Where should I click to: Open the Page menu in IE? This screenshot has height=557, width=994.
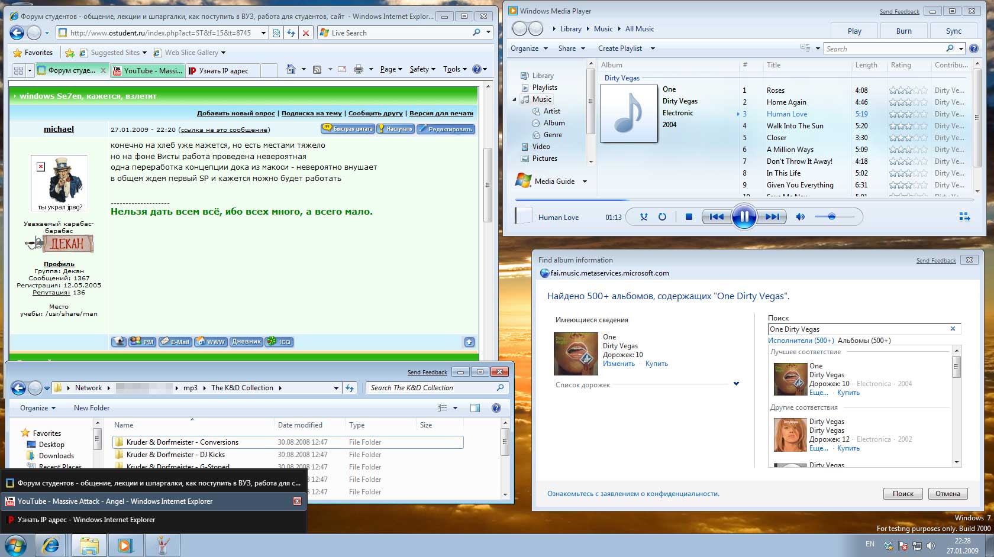click(x=391, y=69)
